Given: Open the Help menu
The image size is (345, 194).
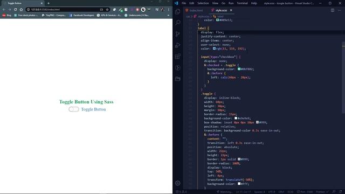Looking at the screenshot, I should [x=254, y=3].
